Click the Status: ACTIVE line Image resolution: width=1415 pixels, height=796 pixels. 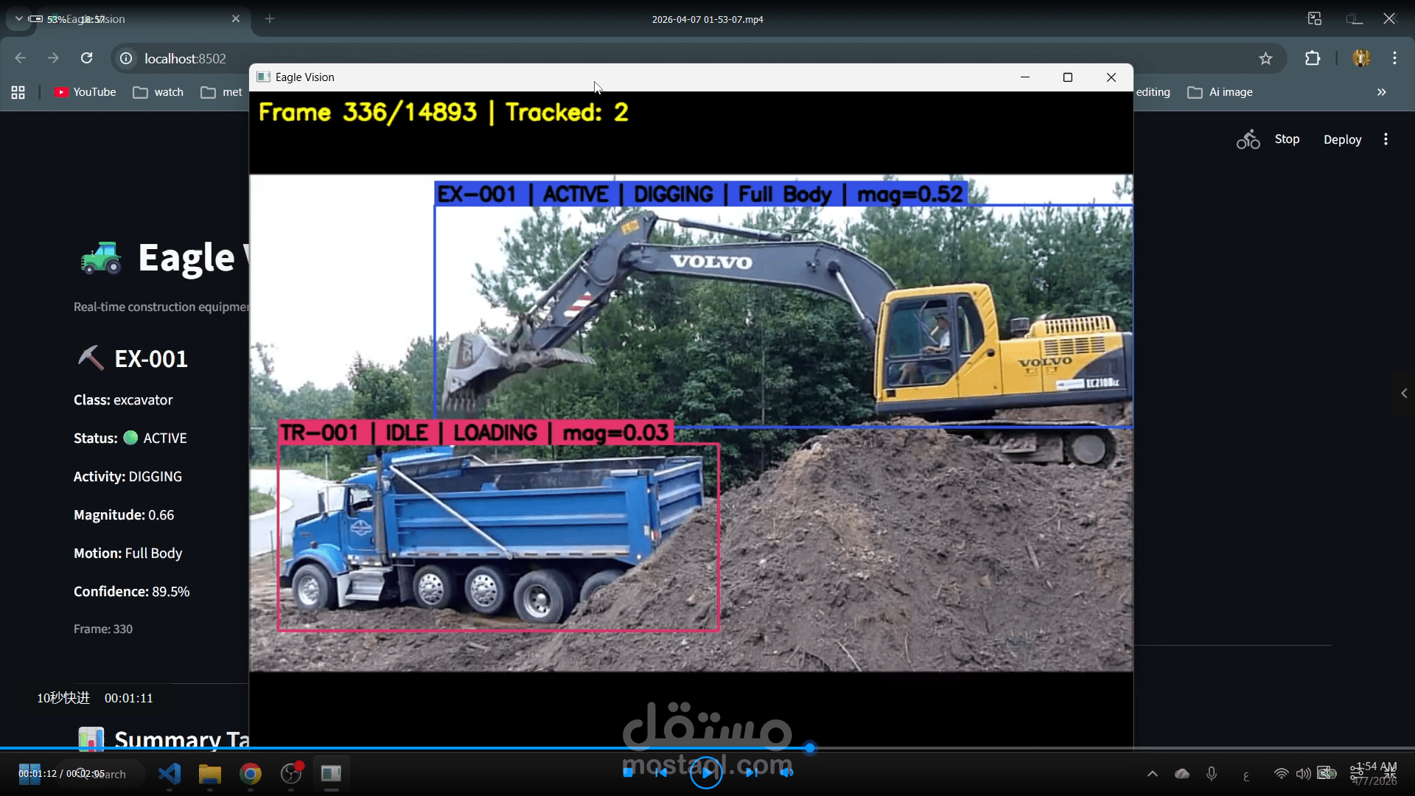[x=130, y=439]
